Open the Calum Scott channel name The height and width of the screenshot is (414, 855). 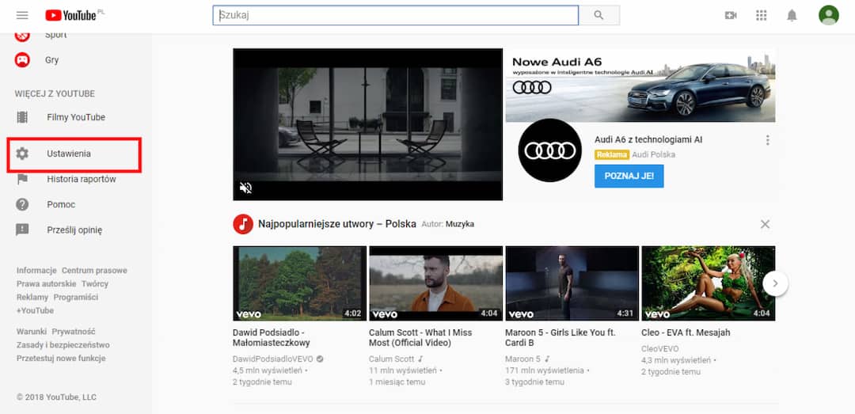(x=392, y=359)
